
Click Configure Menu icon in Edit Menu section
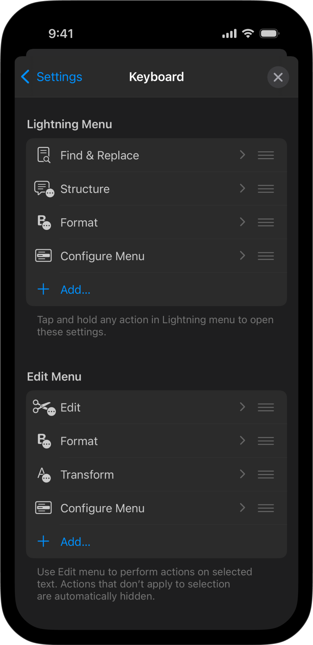(x=43, y=508)
